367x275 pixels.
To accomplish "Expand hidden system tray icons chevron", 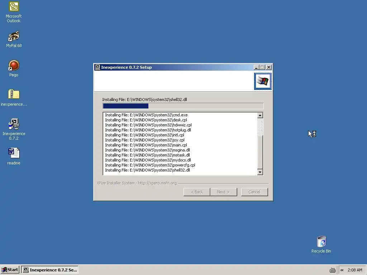I will tap(342, 270).
